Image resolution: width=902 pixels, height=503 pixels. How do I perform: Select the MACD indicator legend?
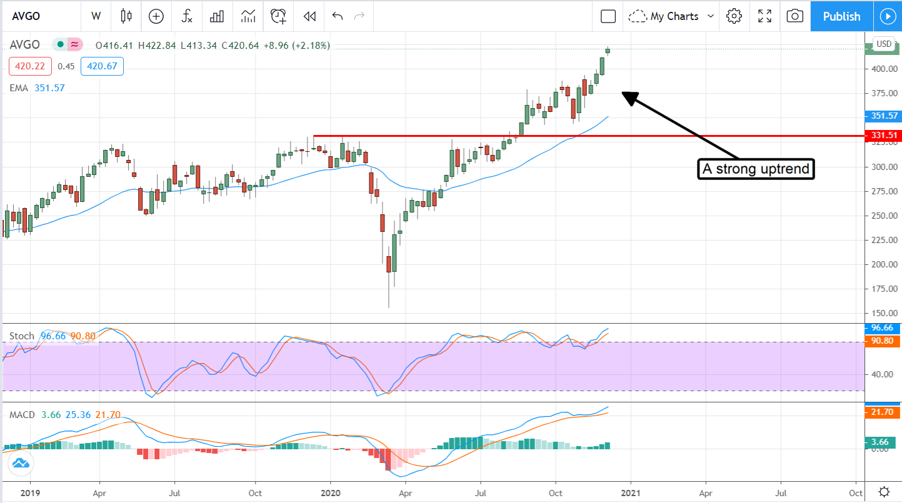tap(21, 414)
